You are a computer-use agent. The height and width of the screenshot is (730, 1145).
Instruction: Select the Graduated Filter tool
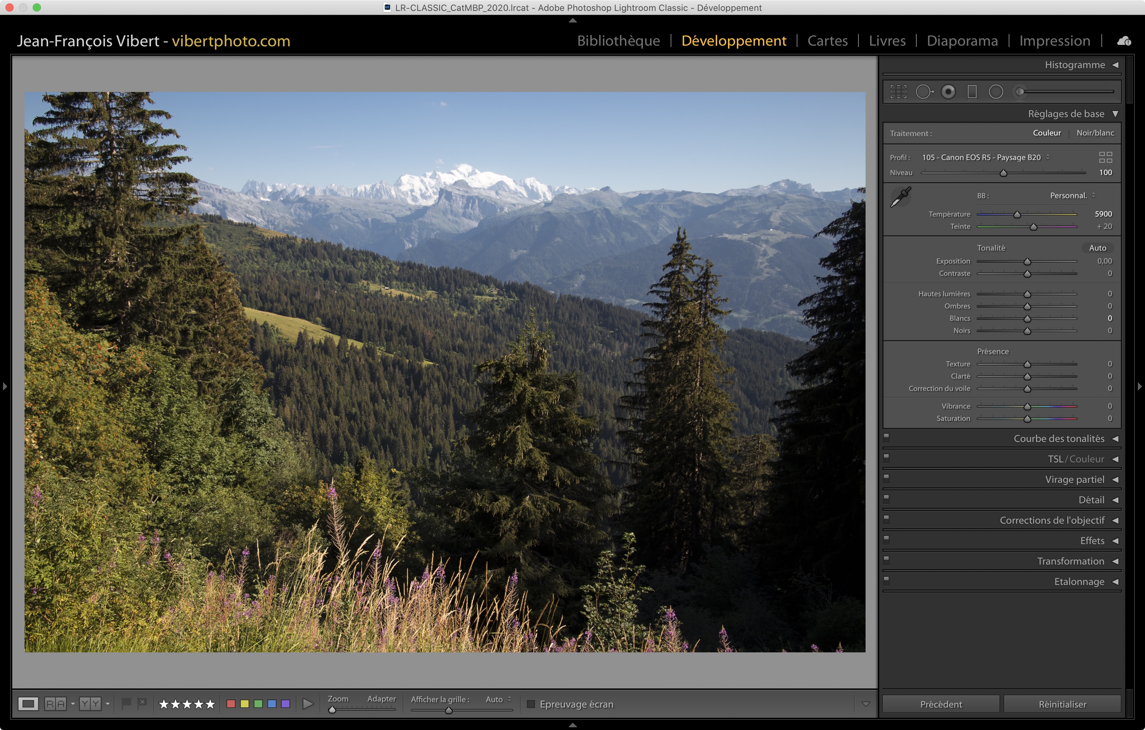click(972, 92)
